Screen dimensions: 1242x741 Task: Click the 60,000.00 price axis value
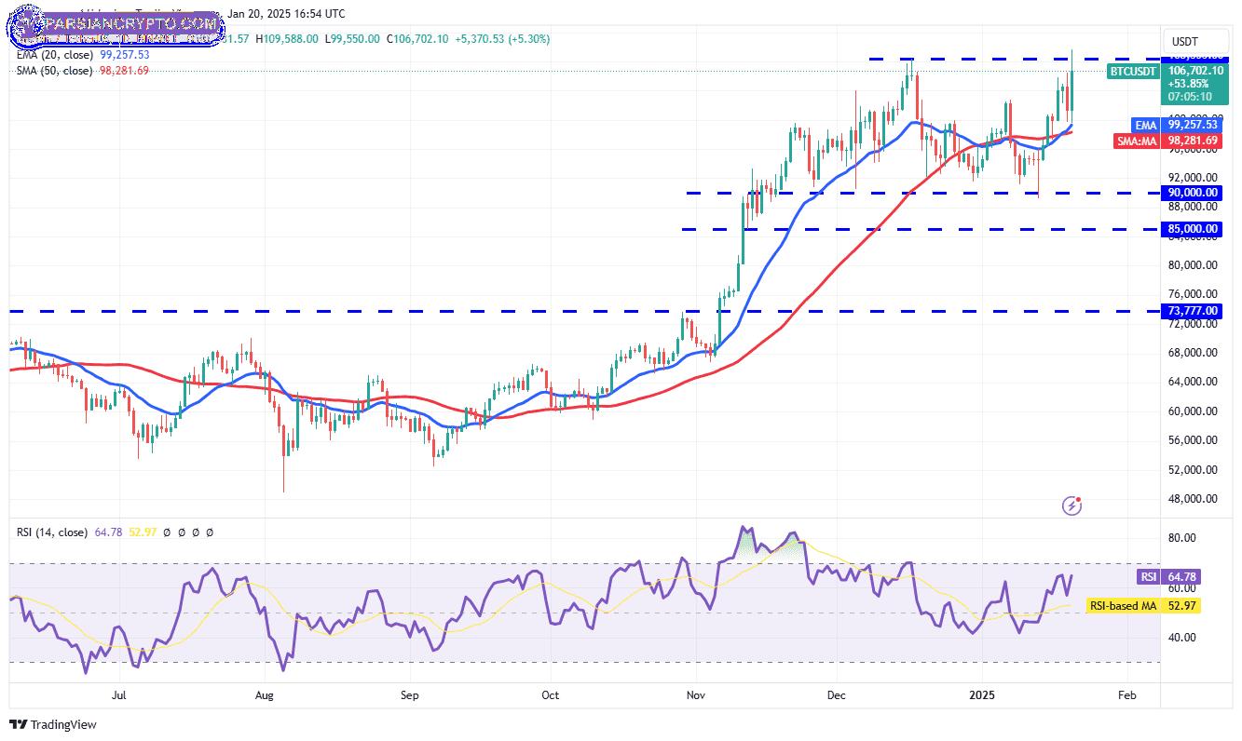pos(1192,411)
